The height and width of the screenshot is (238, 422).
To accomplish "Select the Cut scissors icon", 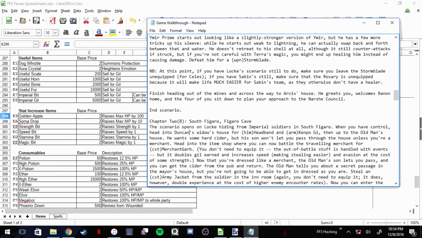I will tap(86, 21).
